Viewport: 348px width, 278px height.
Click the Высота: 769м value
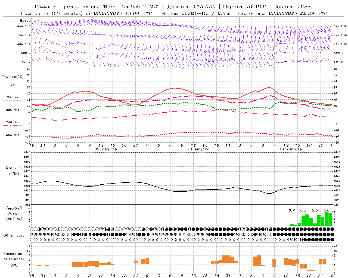(292, 6)
